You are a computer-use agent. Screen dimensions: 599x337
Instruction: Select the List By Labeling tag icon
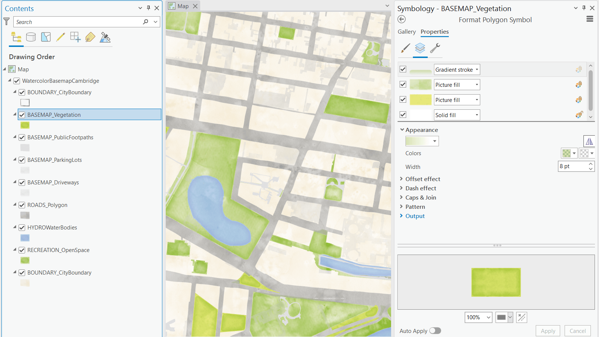coord(90,37)
